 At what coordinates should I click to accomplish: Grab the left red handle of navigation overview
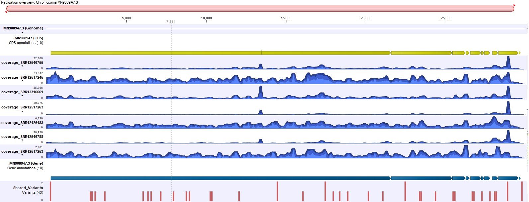(6, 12)
